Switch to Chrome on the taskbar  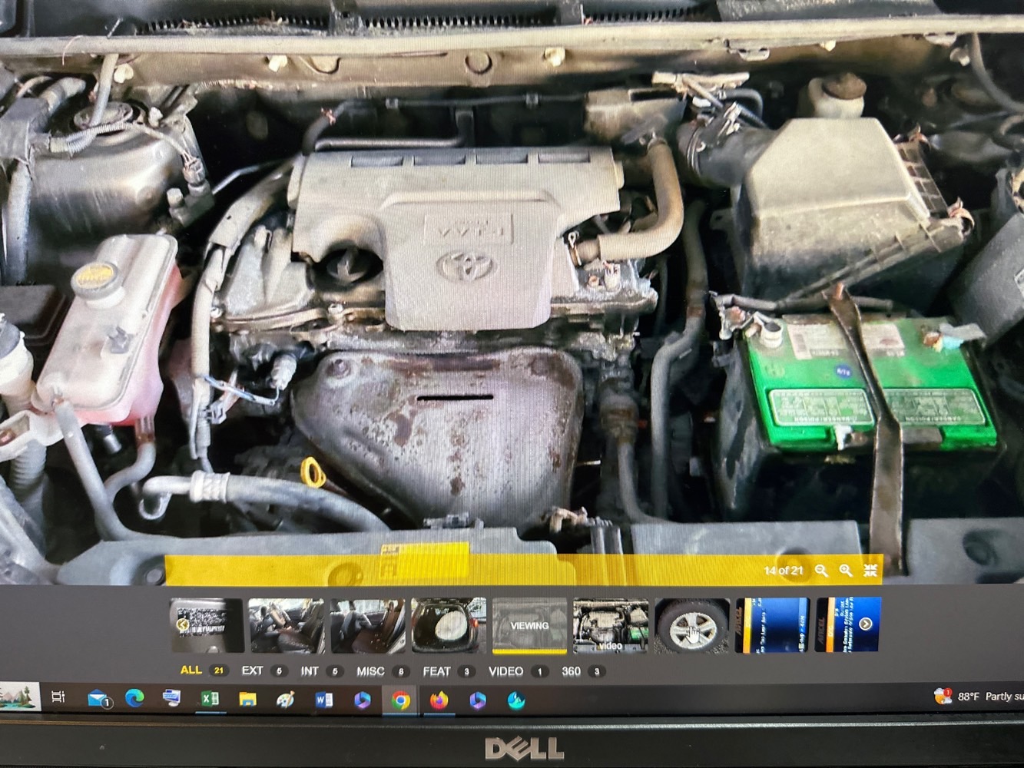tap(400, 700)
